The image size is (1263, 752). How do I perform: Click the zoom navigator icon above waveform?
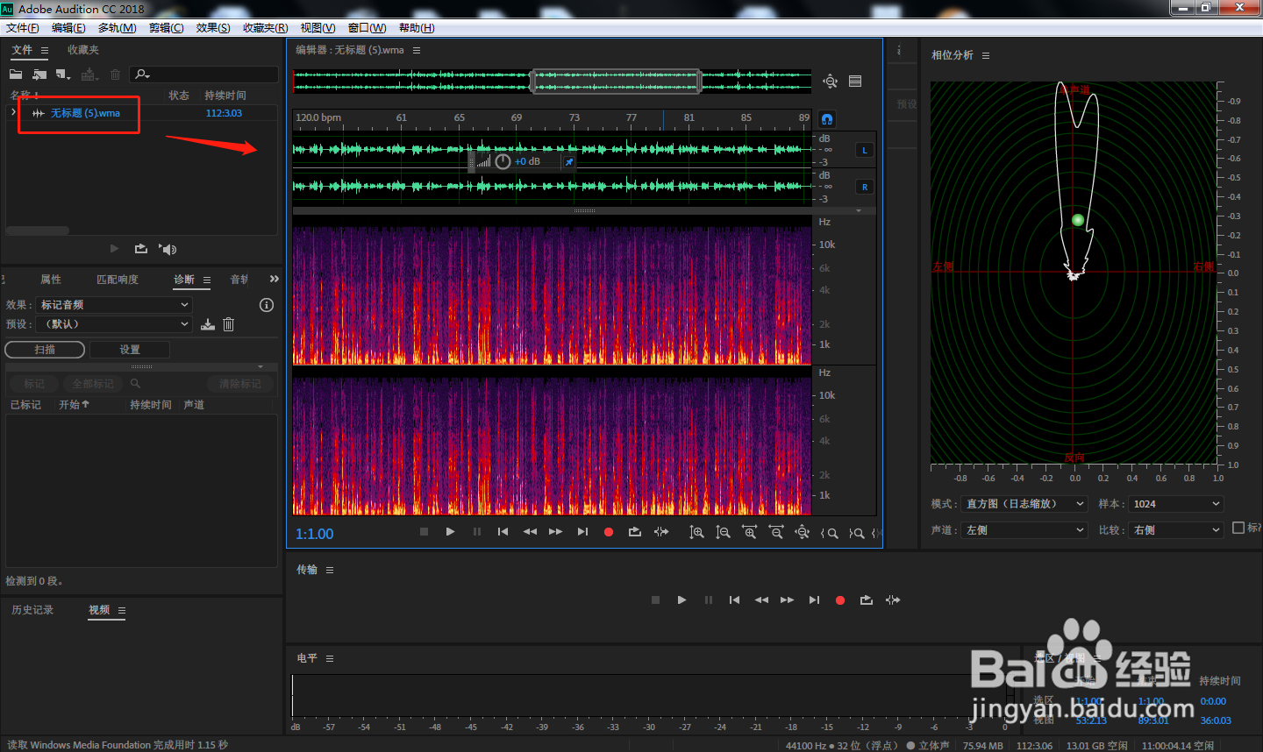click(830, 82)
